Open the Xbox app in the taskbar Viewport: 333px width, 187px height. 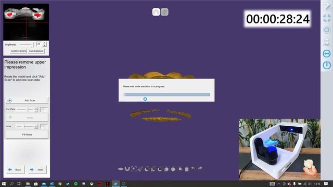pos(92,183)
